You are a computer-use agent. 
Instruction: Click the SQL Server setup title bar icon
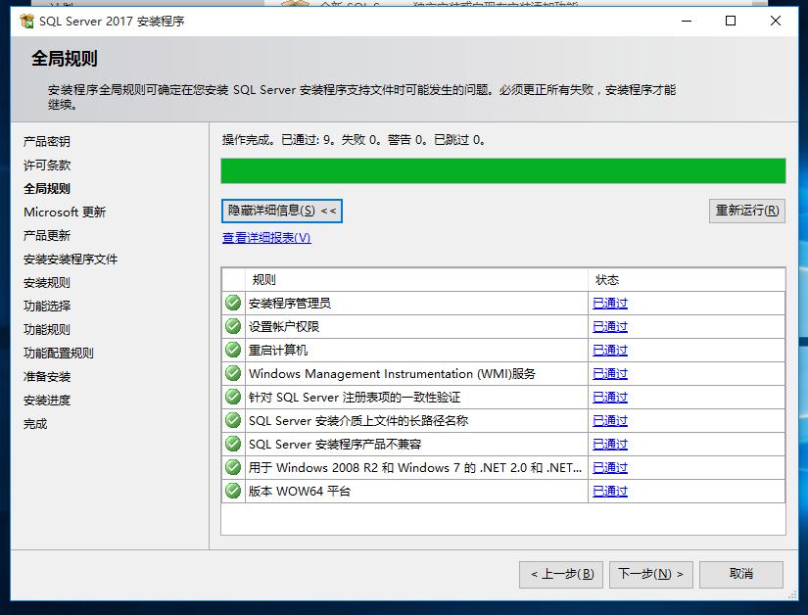click(26, 22)
